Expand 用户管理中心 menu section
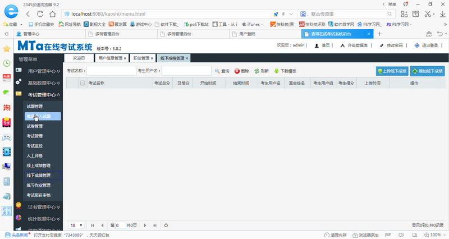 [x=38, y=71]
